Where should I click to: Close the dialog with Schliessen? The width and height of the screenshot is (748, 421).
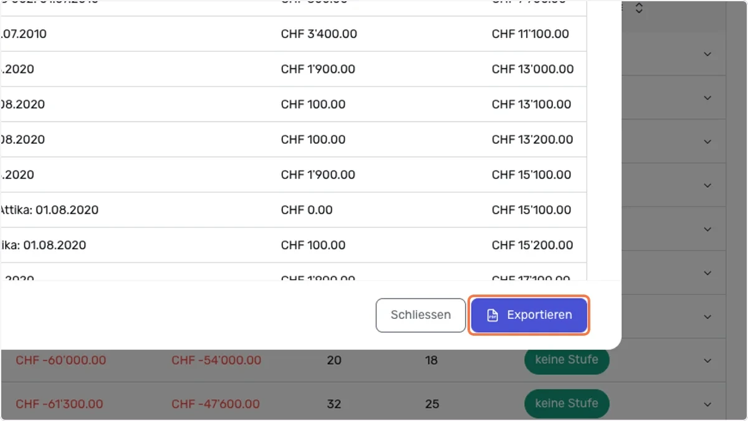click(421, 315)
